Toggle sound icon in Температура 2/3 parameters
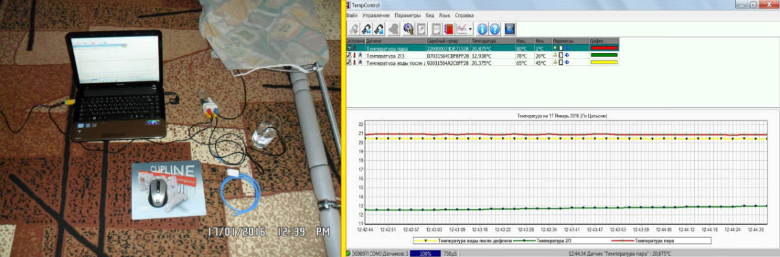Image resolution: width=780 pixels, height=257 pixels. pos(567,55)
